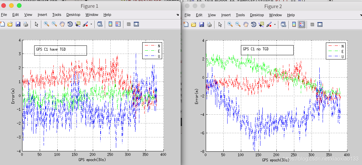Viewport: 362px width, 165px height.
Task: Select Edit Plot arrow tool in Figure 1
Action: coord(36,24)
